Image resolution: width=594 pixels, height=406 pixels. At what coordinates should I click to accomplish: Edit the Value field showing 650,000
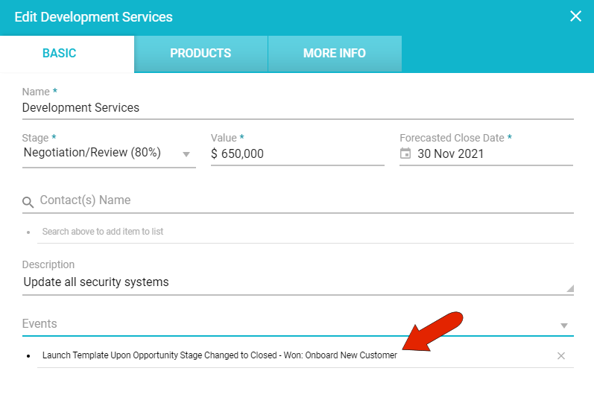click(298, 154)
